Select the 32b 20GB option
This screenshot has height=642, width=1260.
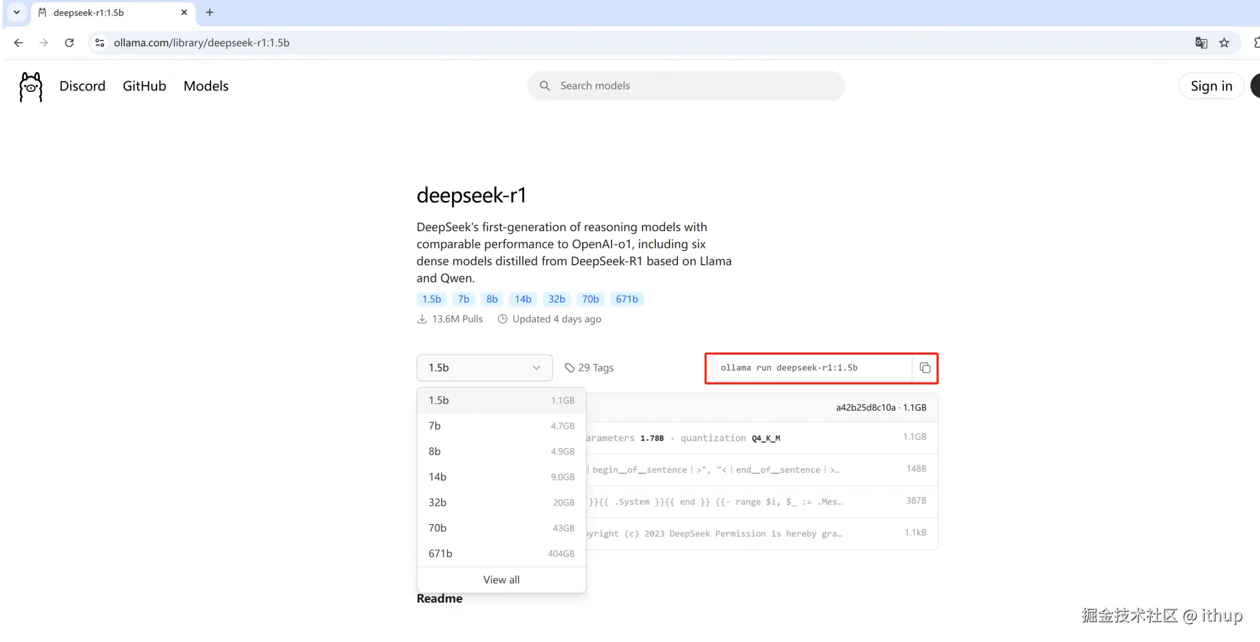502,502
